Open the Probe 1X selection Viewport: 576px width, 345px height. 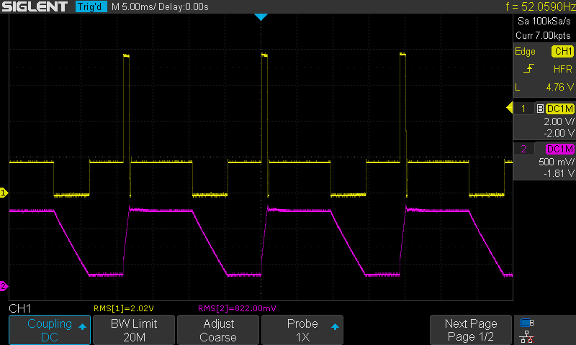pos(302,330)
